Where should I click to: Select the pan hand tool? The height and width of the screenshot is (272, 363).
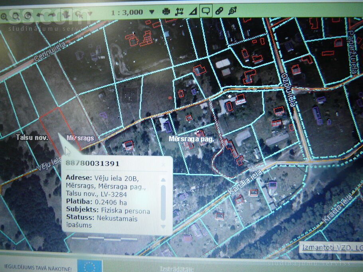(65, 16)
